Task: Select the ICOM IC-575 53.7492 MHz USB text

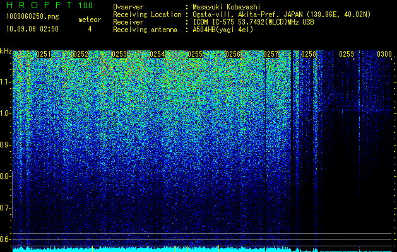Action: point(253,22)
